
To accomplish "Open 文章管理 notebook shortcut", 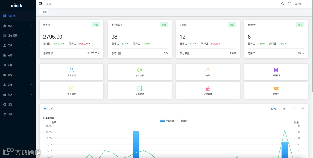I will [139, 90].
